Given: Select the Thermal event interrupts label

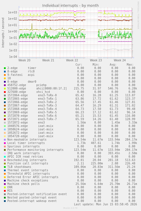Looking at the screenshot, I should coord(28,170).
